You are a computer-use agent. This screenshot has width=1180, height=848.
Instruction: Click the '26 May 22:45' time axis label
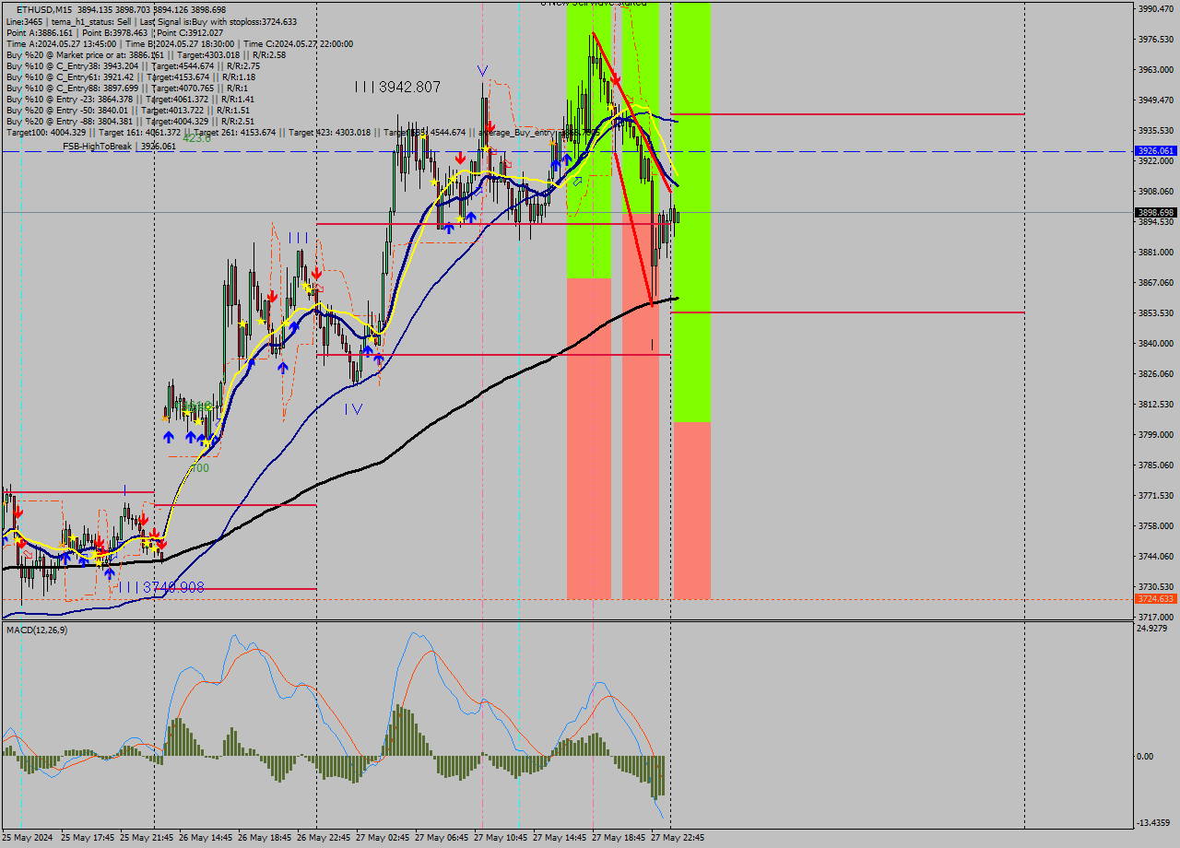click(x=324, y=838)
